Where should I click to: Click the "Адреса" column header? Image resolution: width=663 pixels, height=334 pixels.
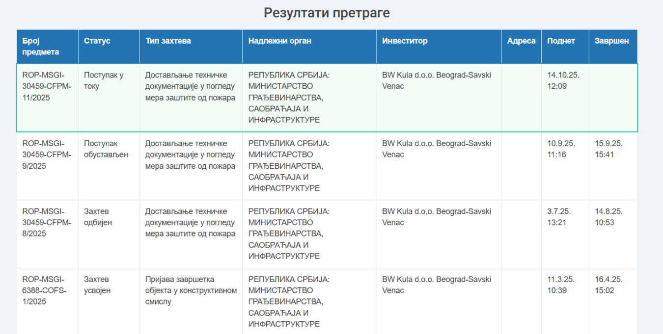click(x=521, y=41)
